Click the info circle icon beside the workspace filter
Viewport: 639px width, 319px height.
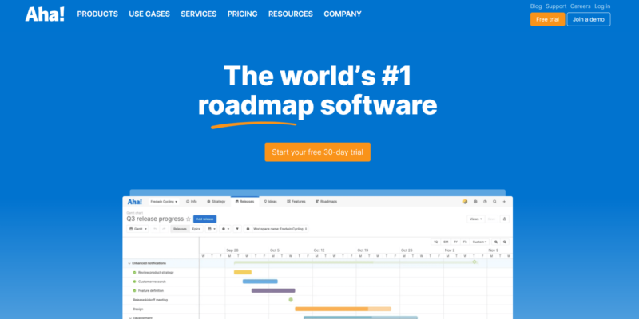point(248,229)
